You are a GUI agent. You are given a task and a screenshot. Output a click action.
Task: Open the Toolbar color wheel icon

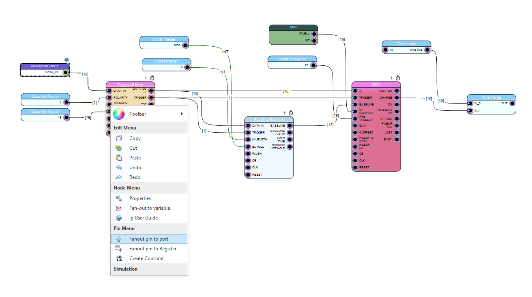118,114
